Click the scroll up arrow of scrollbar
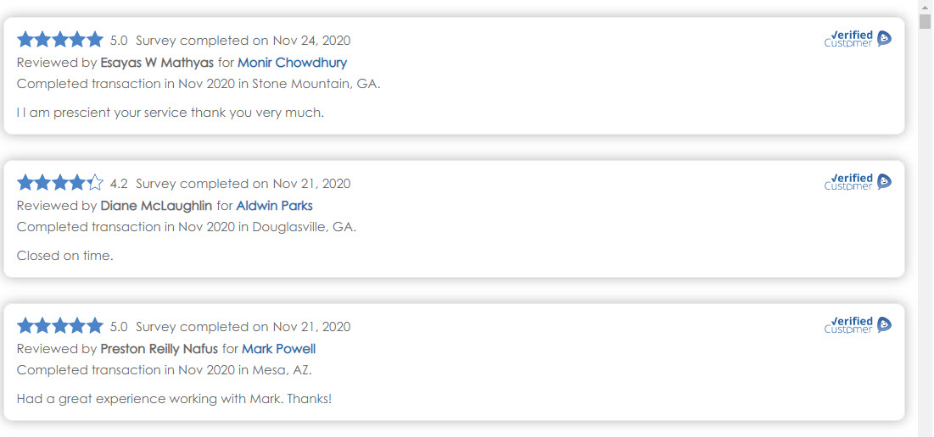Viewport: 934px width, 437px height. [x=925, y=6]
